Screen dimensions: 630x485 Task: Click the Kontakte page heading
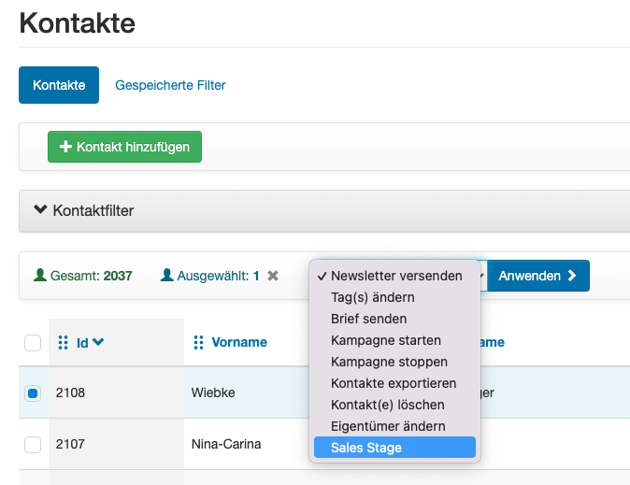coord(78,23)
